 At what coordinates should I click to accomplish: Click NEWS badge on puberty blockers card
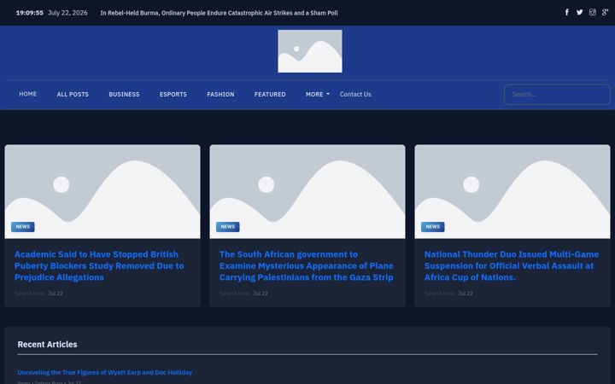pyautogui.click(x=23, y=227)
